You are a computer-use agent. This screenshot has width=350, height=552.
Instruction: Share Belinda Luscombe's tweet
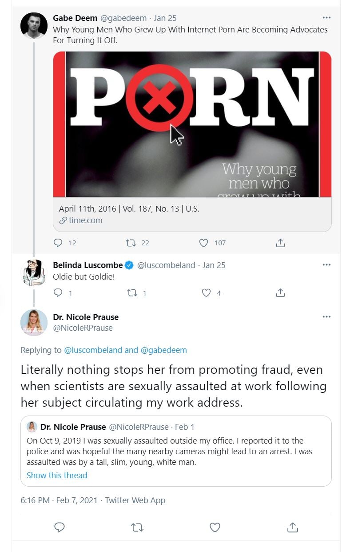pos(280,293)
